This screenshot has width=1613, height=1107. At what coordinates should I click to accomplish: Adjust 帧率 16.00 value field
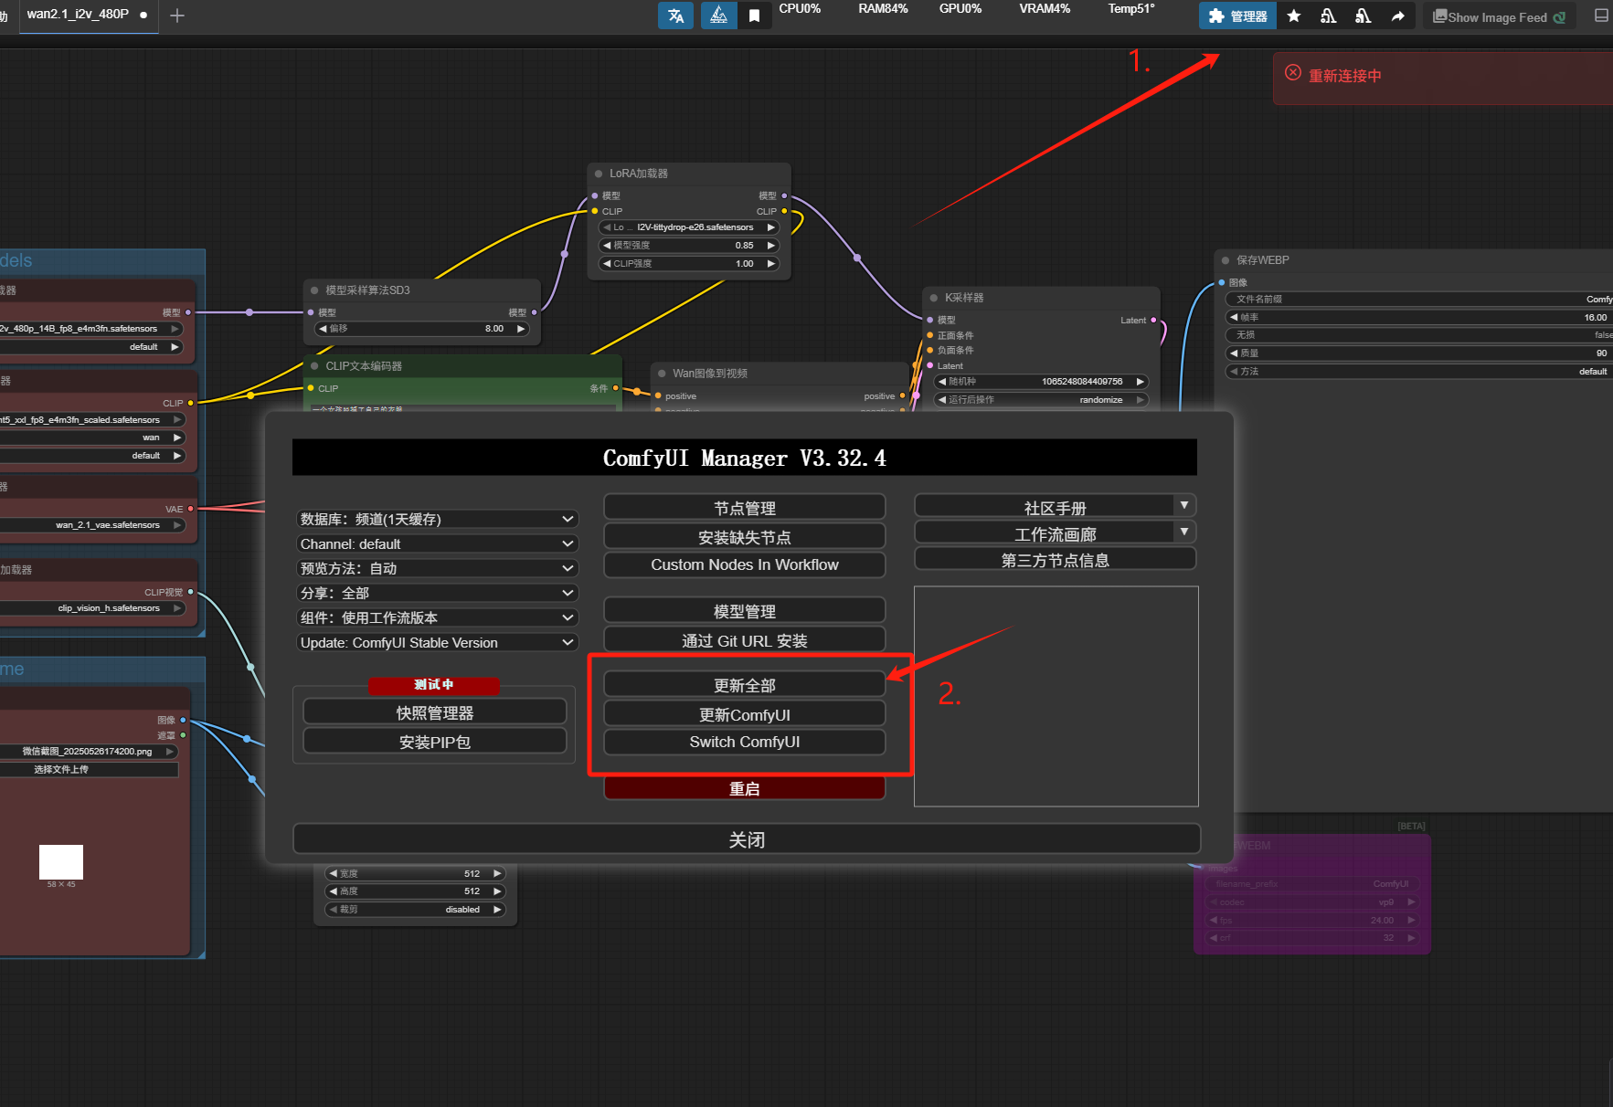tap(1418, 318)
